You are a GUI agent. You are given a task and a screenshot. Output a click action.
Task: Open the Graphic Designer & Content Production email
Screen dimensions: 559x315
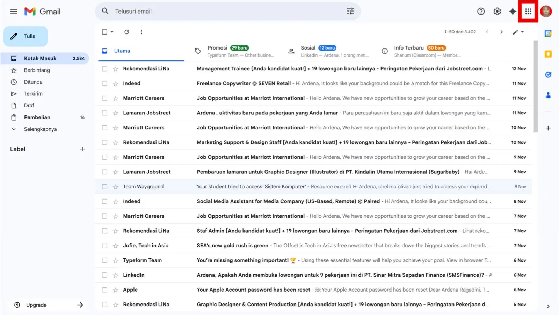click(x=313, y=305)
